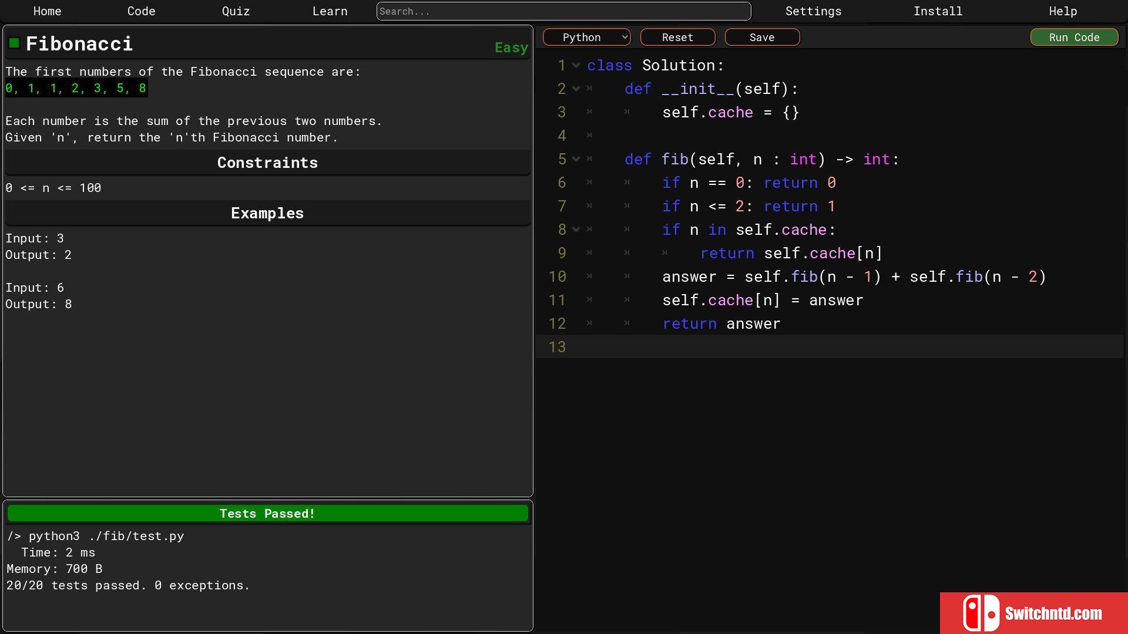Click the 'Output: 8' example line

tap(38, 304)
